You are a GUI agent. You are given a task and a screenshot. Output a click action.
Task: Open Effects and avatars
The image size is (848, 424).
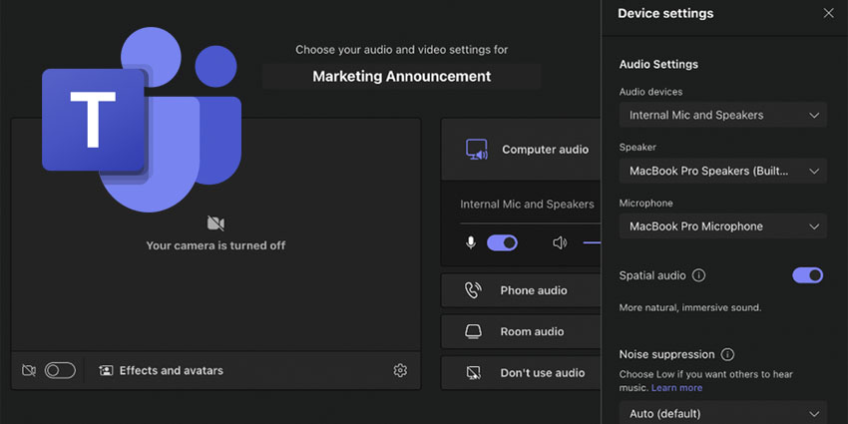161,370
